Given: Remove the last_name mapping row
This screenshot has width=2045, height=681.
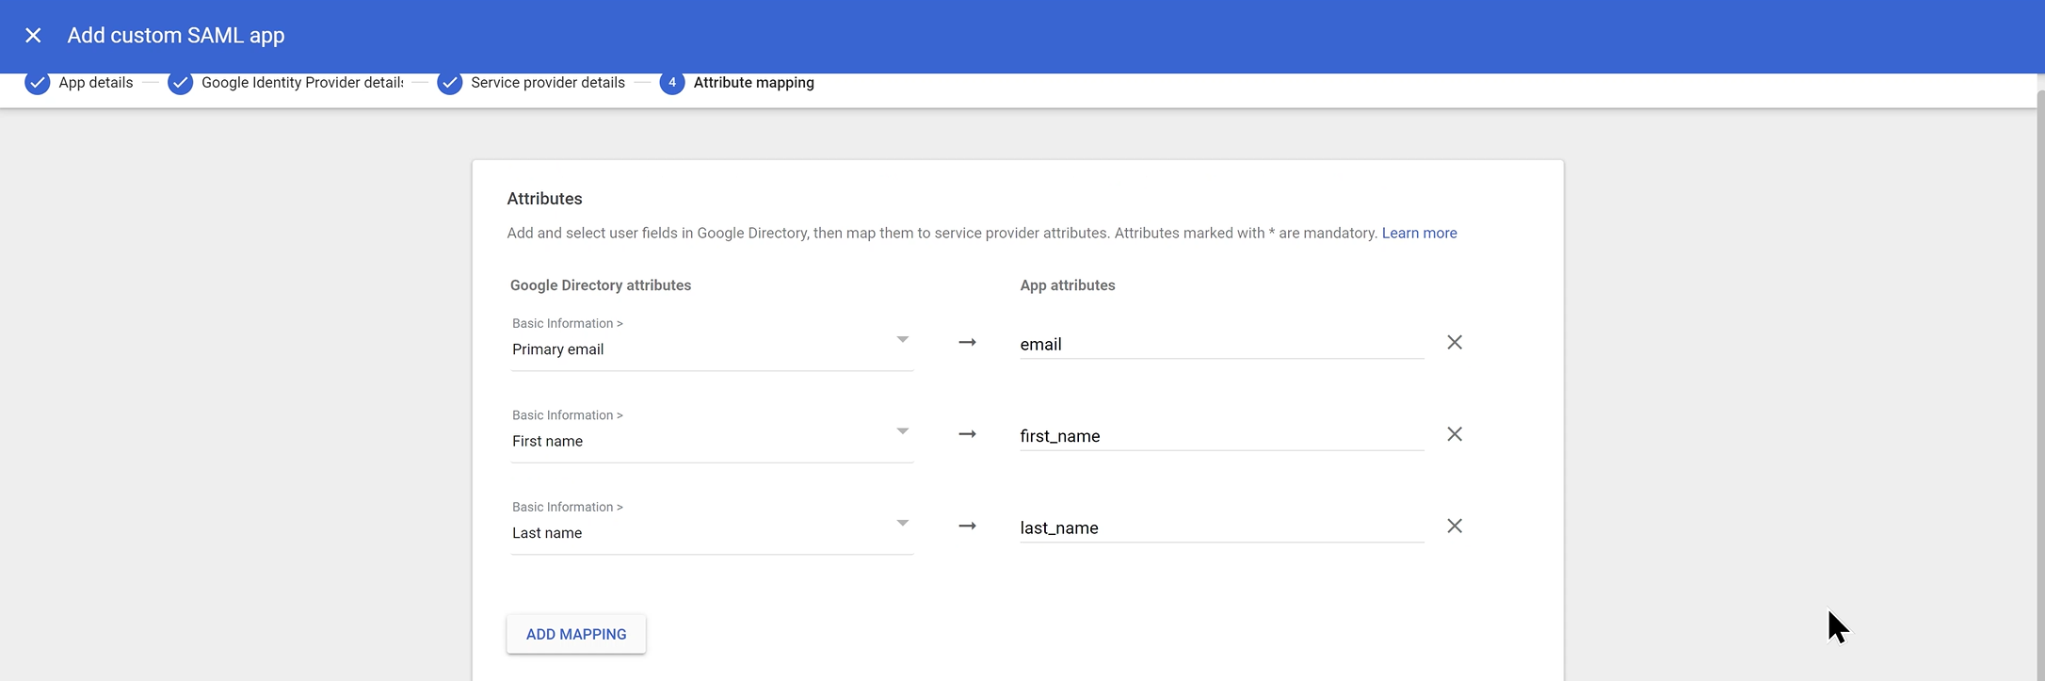Looking at the screenshot, I should tap(1454, 527).
